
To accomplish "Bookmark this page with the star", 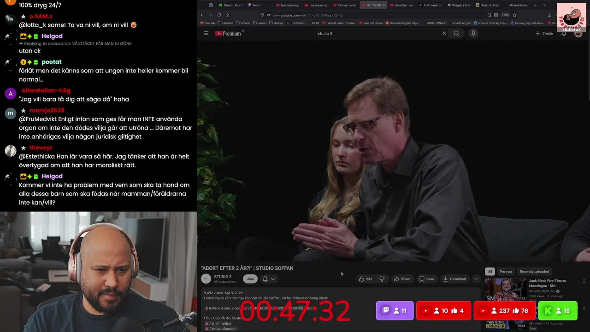I will (514, 15).
